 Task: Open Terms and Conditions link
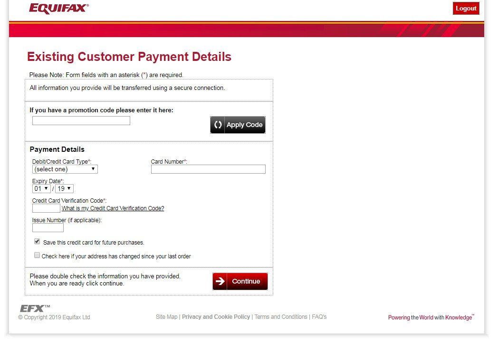tap(281, 317)
